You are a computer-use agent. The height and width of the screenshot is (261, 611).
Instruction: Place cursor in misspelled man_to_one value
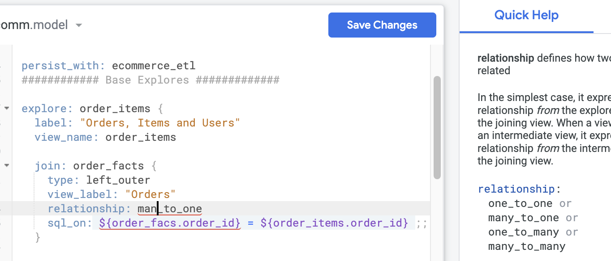coord(170,209)
